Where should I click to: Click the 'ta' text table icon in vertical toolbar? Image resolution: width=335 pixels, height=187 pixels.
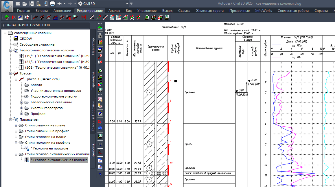point(100,160)
